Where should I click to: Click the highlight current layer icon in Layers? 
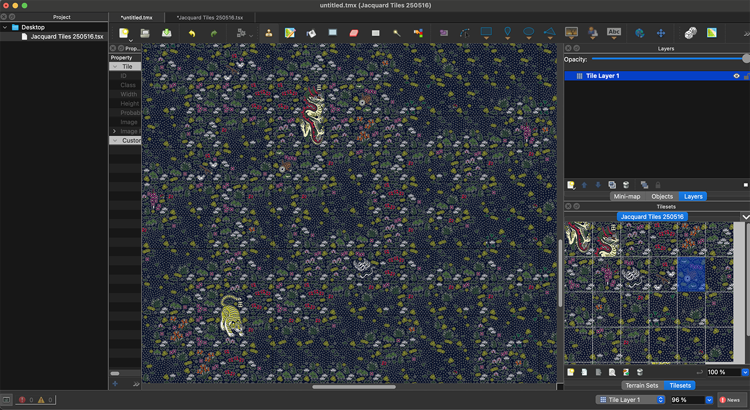[746, 185]
